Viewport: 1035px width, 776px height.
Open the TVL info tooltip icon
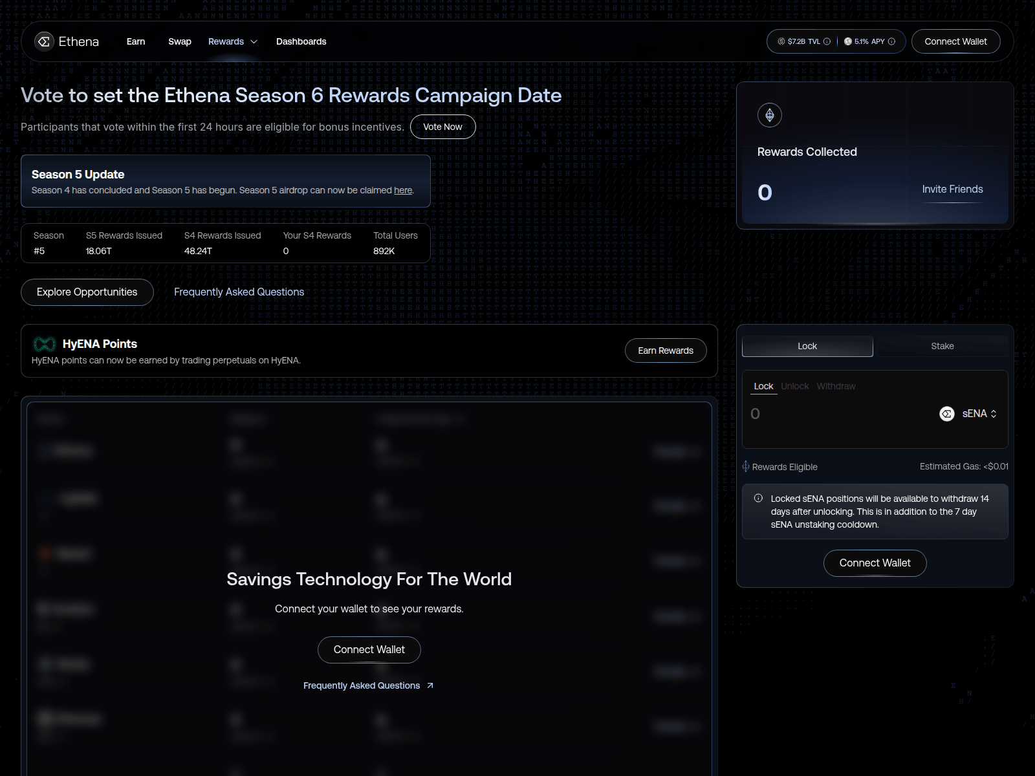pos(826,41)
